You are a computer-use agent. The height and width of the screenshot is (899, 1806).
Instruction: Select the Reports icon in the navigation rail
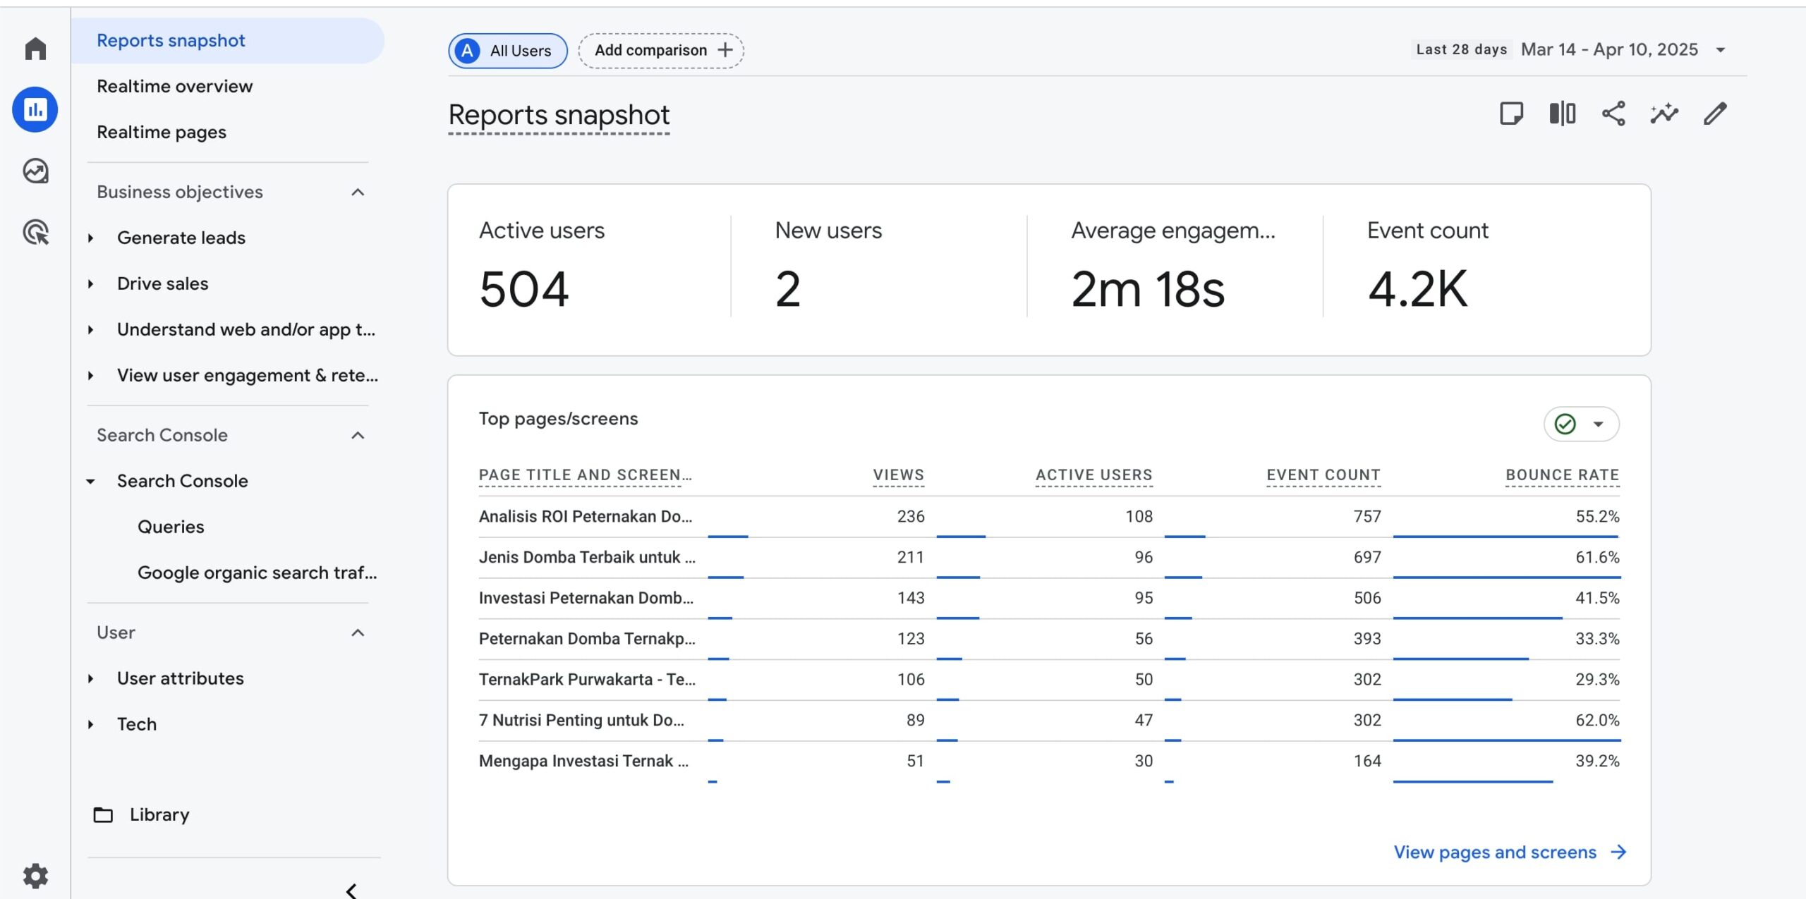[35, 109]
